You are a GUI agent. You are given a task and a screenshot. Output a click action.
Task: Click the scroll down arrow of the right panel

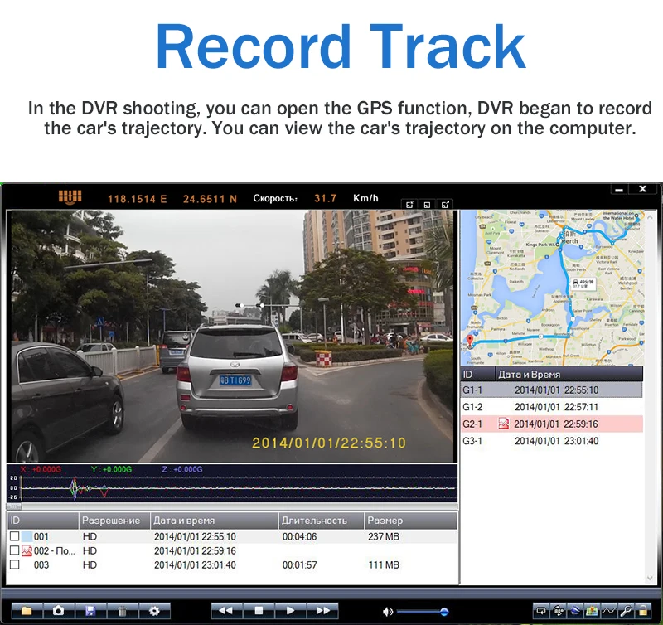(650, 578)
